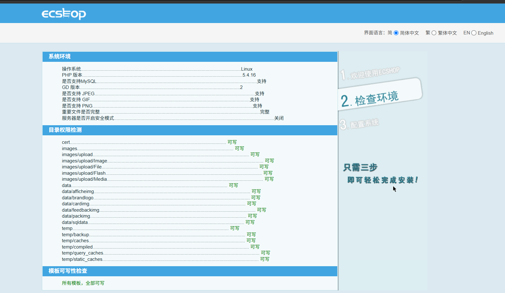Screen dimensions: 505x293
Task: Click the images/upload/Flash directory label
Action: pos(84,173)
